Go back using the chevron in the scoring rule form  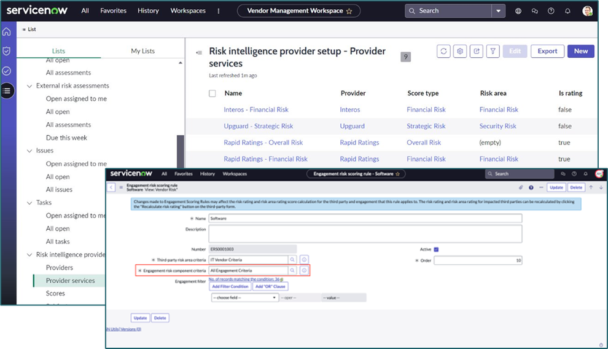coord(111,187)
